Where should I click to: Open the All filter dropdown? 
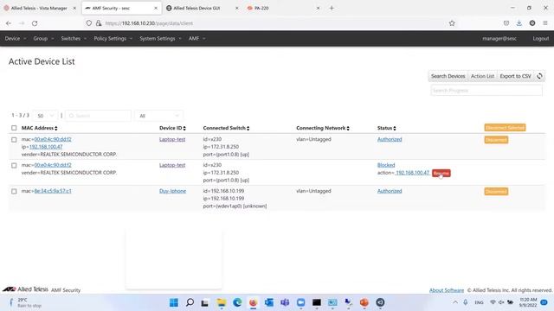pyautogui.click(x=158, y=116)
